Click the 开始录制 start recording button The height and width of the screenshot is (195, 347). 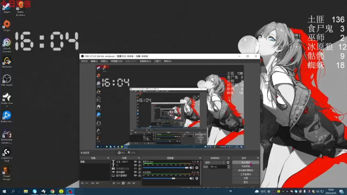point(246,166)
